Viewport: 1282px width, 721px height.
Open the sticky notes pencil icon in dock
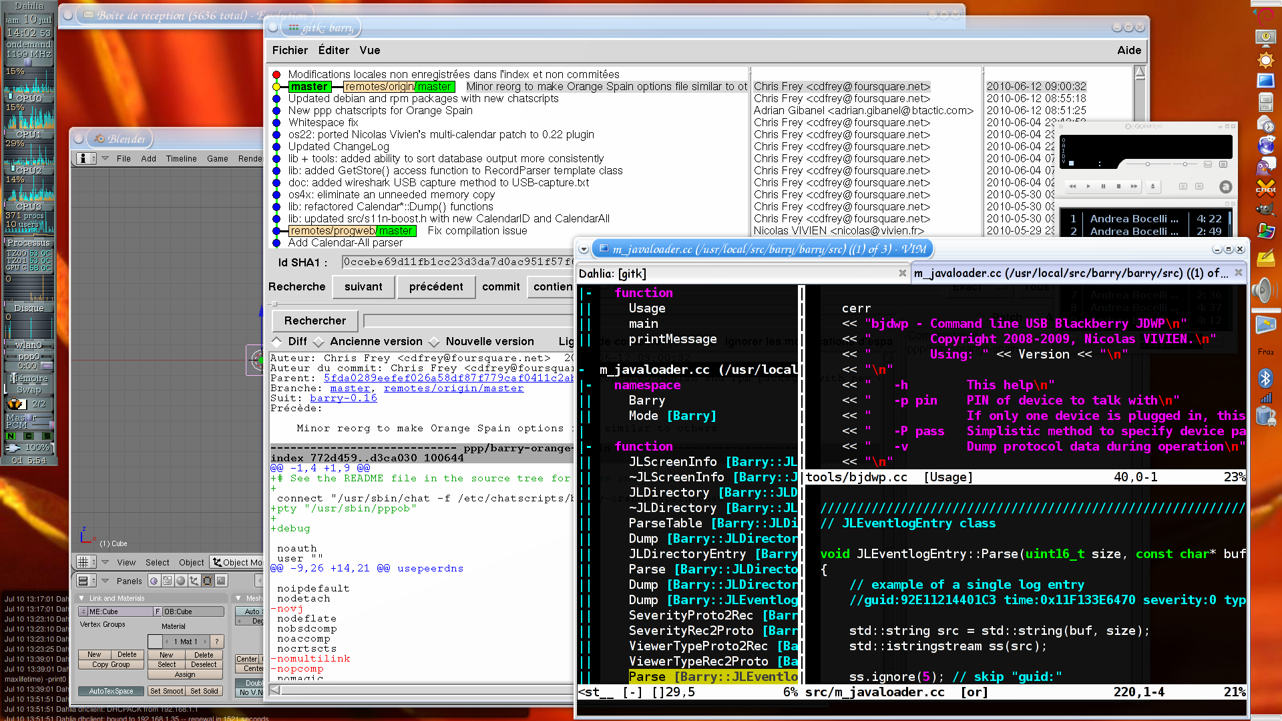tap(1265, 258)
